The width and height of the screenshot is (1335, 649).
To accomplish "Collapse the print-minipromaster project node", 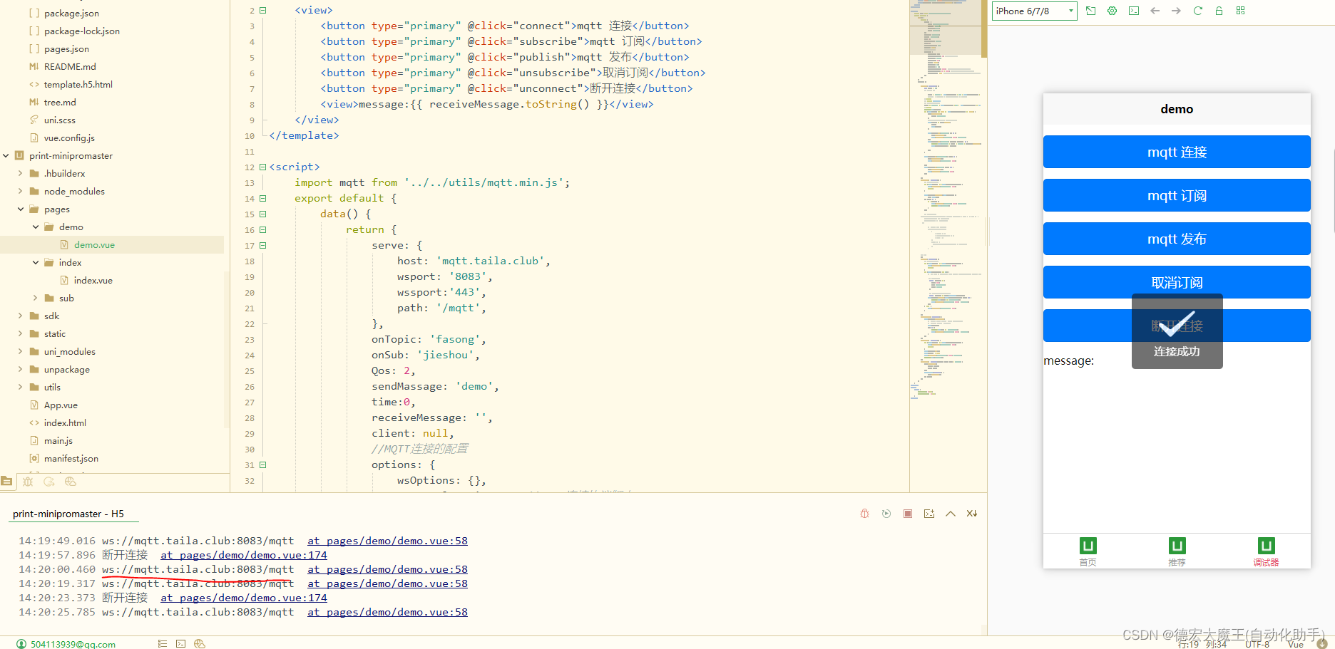I will click(x=6, y=155).
